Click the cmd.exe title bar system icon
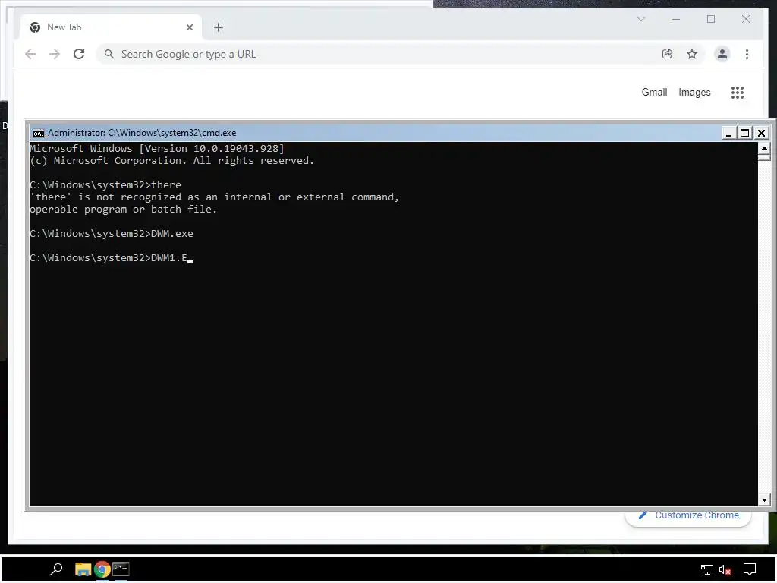 point(38,133)
